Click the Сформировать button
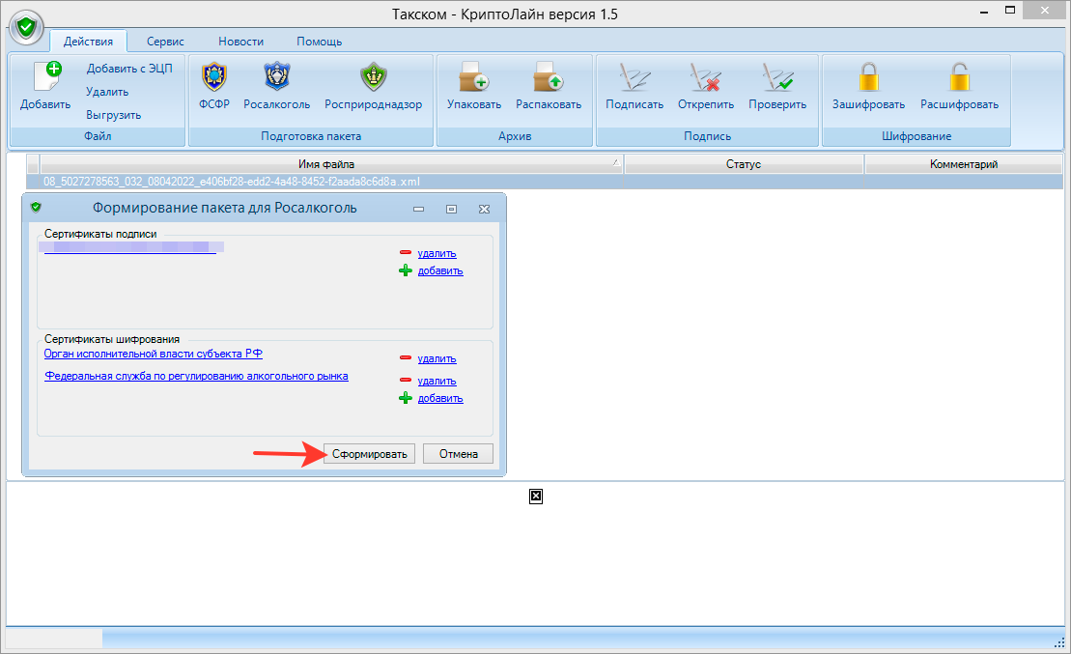 370,454
